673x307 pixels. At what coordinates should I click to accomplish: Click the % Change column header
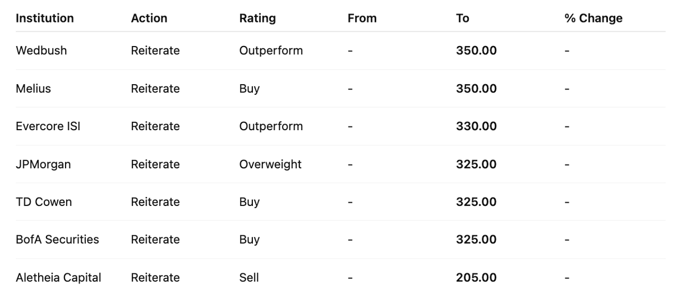click(x=593, y=18)
